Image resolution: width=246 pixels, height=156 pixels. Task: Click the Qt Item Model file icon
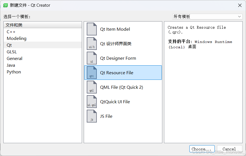(x=91, y=29)
